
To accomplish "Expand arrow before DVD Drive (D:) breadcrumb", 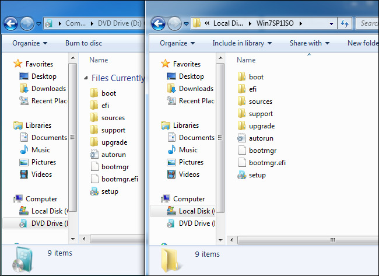I will [x=92, y=23].
